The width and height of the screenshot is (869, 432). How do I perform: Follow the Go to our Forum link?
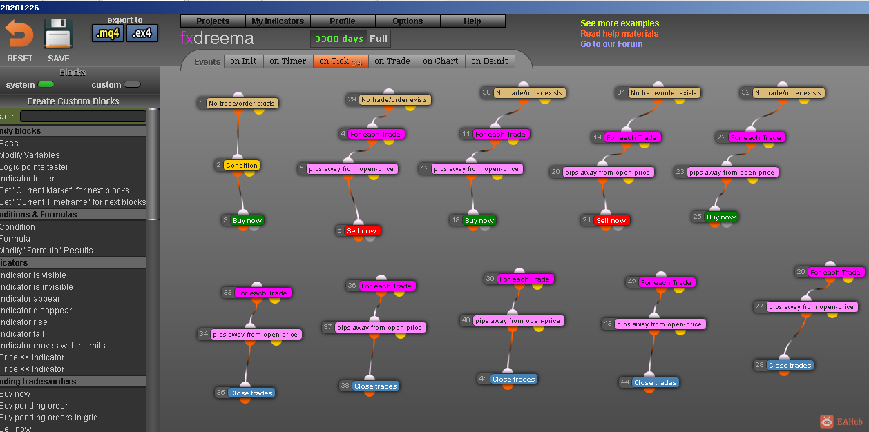point(611,43)
